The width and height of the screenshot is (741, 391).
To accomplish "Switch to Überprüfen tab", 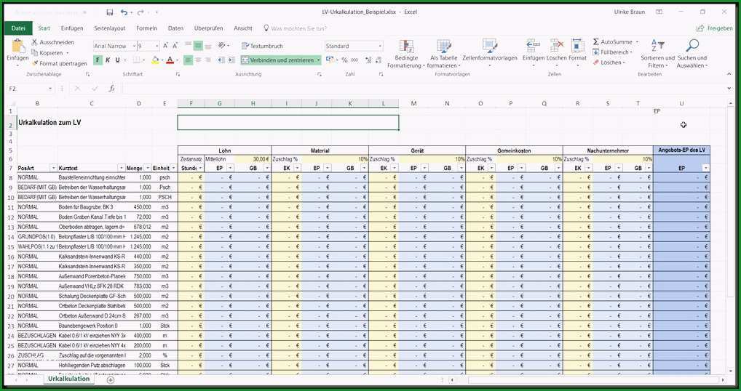I will click(x=208, y=28).
